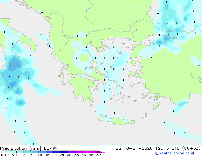202x156 pixels.
Task: Click the Peloponnese peninsula on the map
Action: point(84,89)
